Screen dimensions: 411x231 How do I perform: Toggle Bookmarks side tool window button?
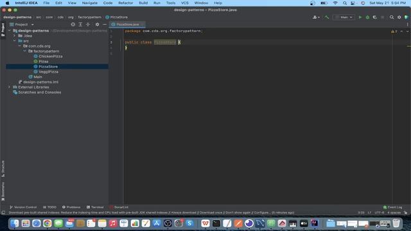pos(3,192)
